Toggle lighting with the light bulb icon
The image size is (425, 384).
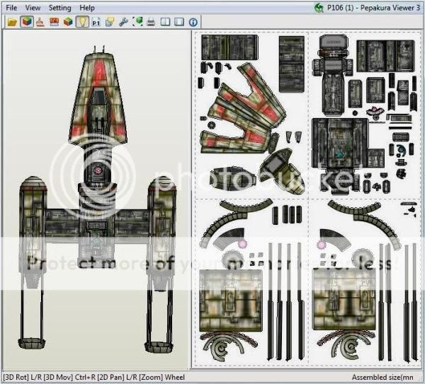click(82, 22)
